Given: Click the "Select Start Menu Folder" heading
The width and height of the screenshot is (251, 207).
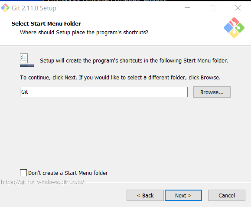Looking at the screenshot, I should [46, 24].
